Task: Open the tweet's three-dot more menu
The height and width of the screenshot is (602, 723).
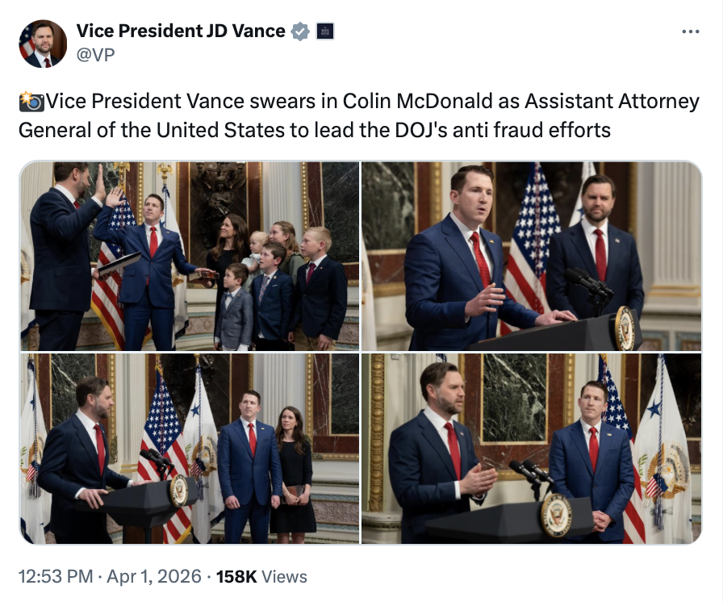Action: [x=691, y=31]
